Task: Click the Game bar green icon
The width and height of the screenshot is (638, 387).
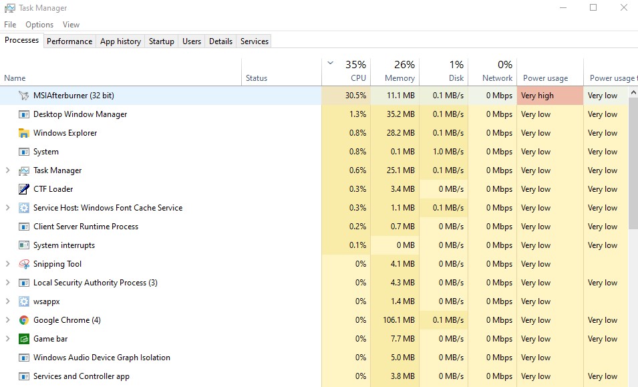Action: 24,339
